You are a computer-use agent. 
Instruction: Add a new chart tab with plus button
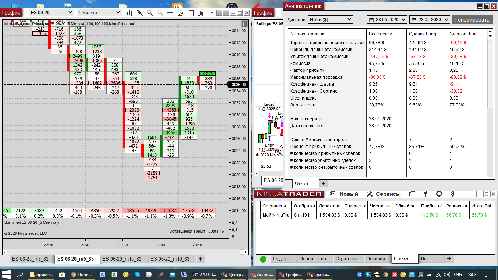pos(200,259)
